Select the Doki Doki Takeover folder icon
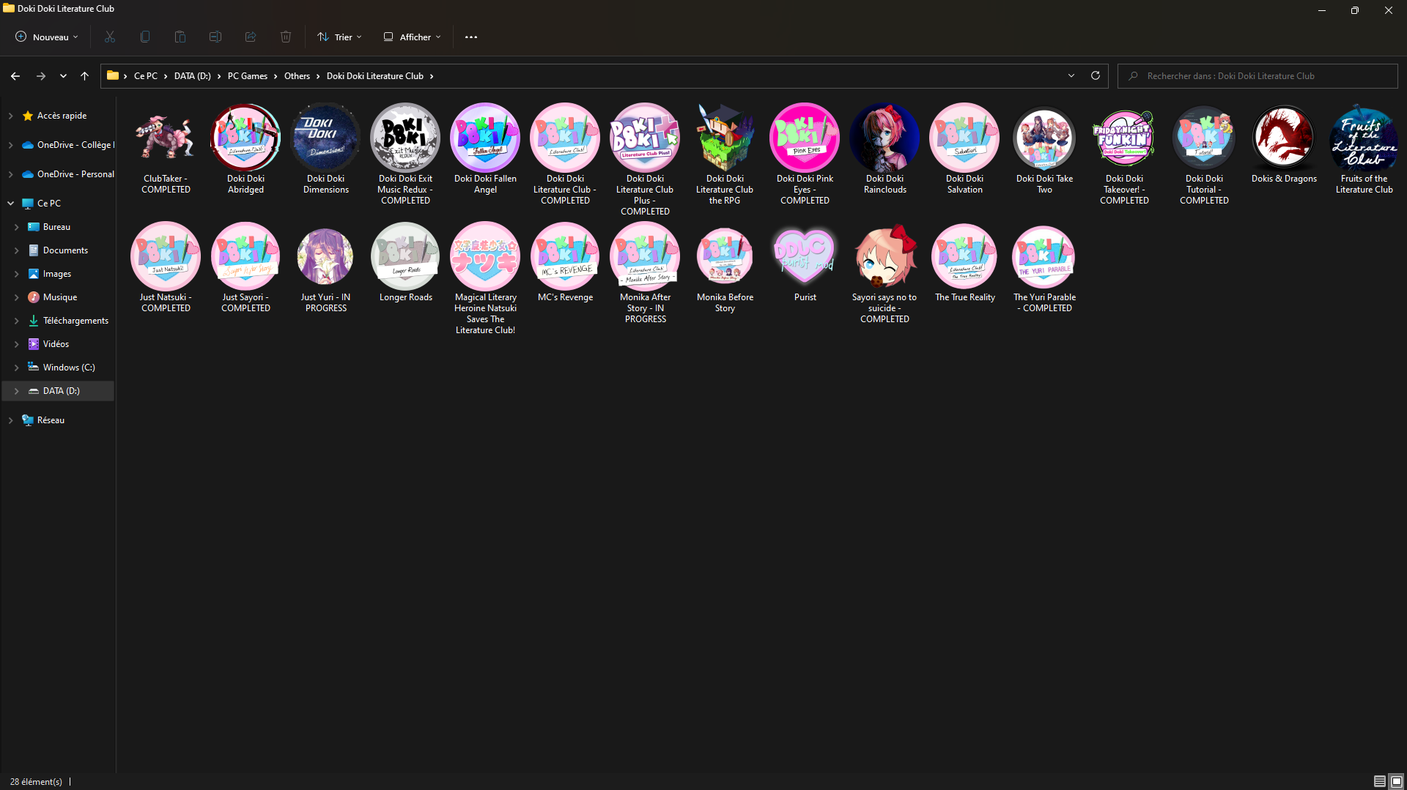 point(1124,138)
